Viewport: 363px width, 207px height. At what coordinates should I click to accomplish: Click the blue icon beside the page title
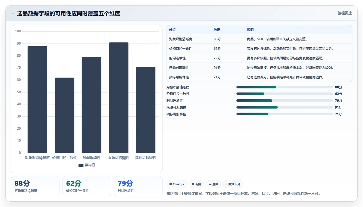pos(13,14)
